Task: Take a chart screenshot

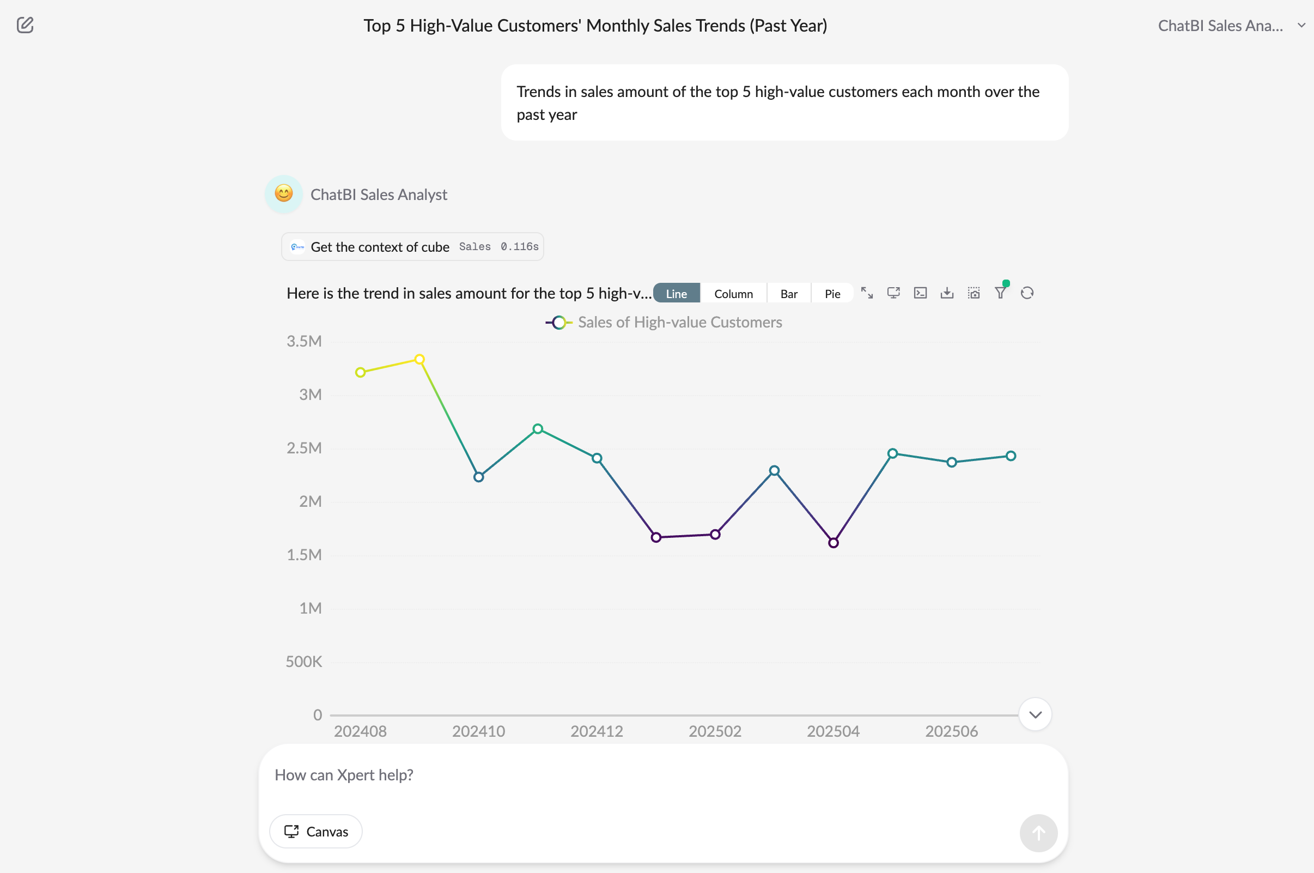Action: pyautogui.click(x=974, y=293)
